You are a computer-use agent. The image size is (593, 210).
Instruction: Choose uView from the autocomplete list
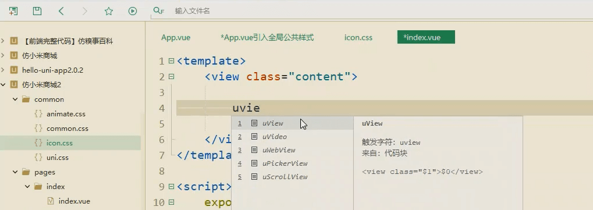click(x=292, y=123)
